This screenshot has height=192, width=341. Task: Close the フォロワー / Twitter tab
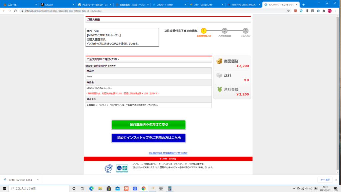coord(185,5)
